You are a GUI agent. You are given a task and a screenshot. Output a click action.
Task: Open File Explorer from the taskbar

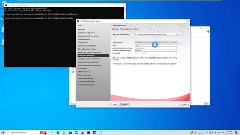point(64,132)
